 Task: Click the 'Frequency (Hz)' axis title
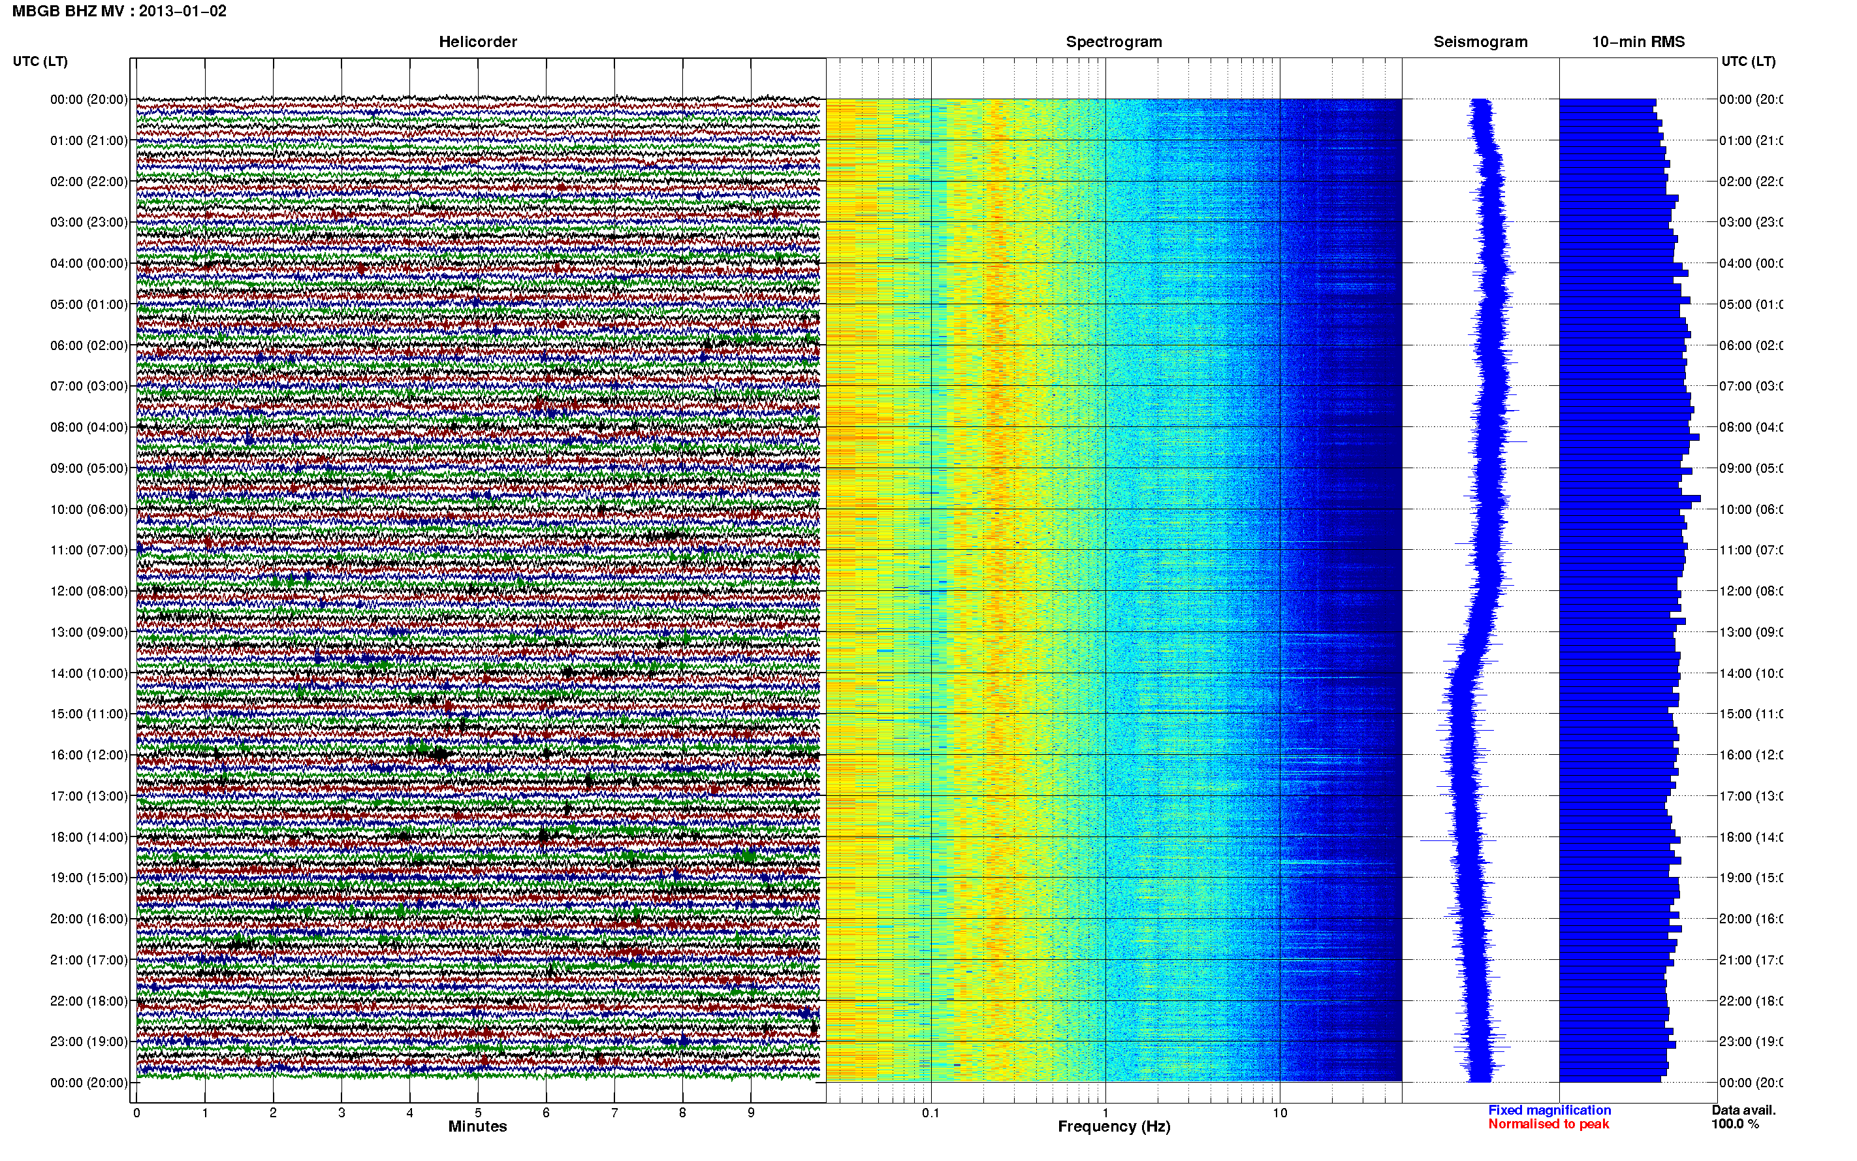tap(1114, 1127)
